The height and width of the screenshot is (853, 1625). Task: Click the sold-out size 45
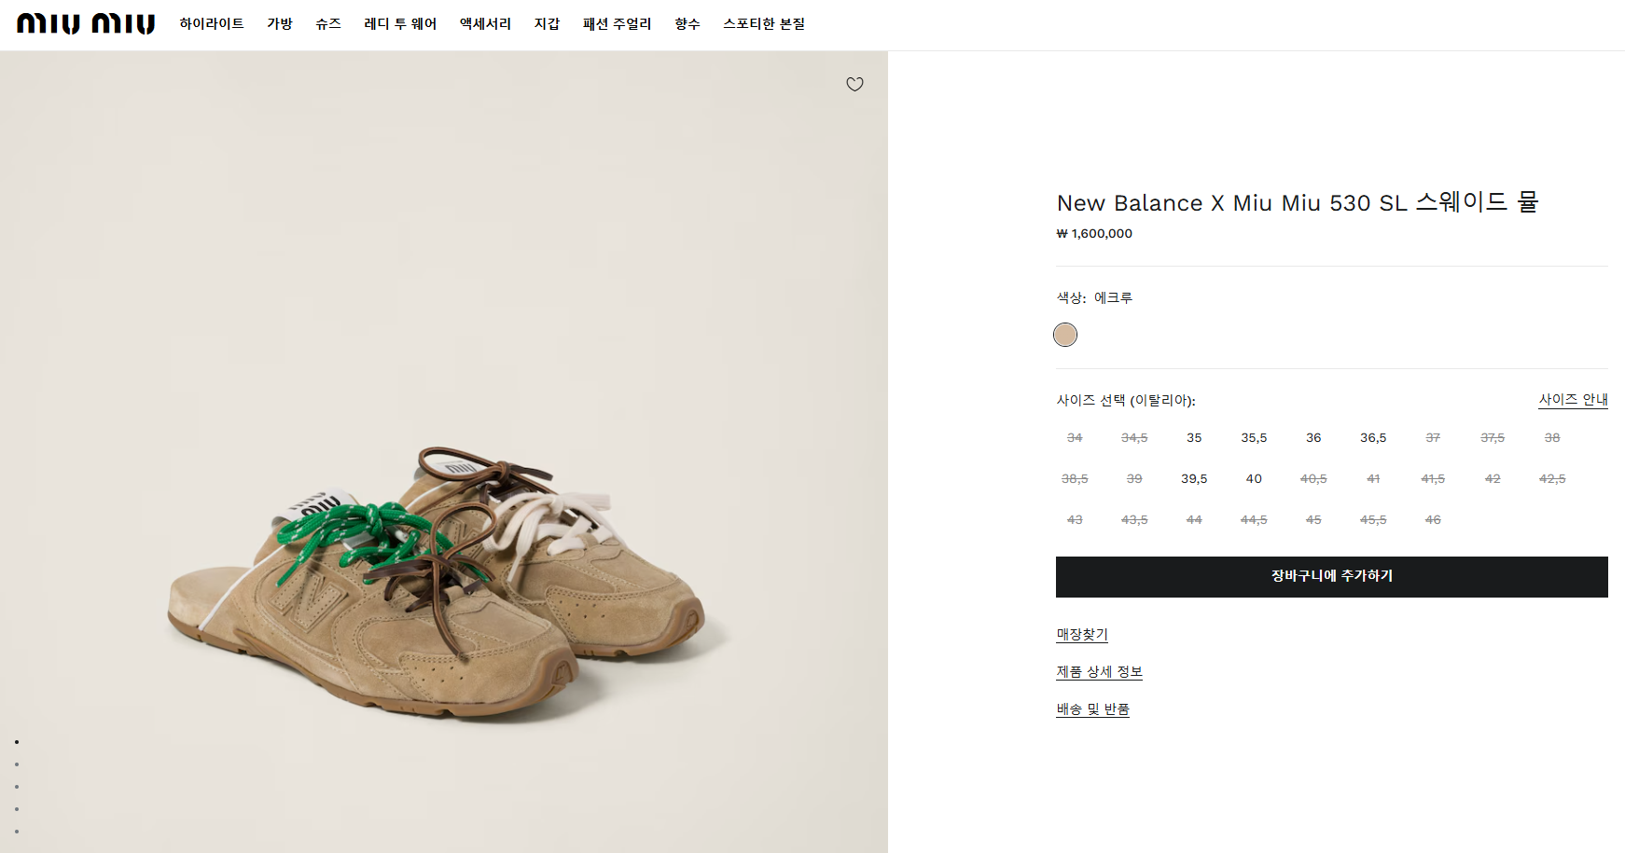1313,519
